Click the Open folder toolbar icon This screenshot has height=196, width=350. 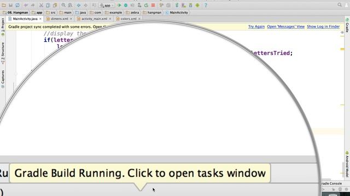coord(4,5)
